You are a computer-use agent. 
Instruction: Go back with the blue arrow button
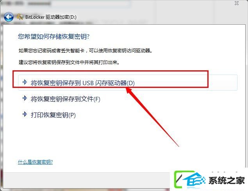[x=9, y=17]
